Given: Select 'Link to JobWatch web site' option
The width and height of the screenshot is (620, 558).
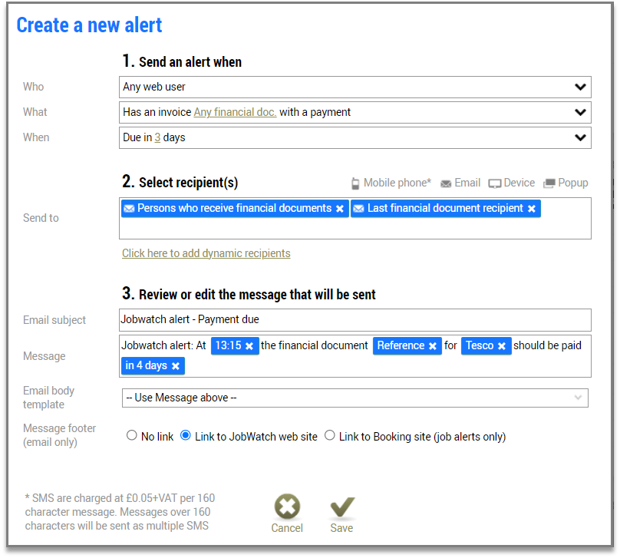Looking at the screenshot, I should (186, 436).
